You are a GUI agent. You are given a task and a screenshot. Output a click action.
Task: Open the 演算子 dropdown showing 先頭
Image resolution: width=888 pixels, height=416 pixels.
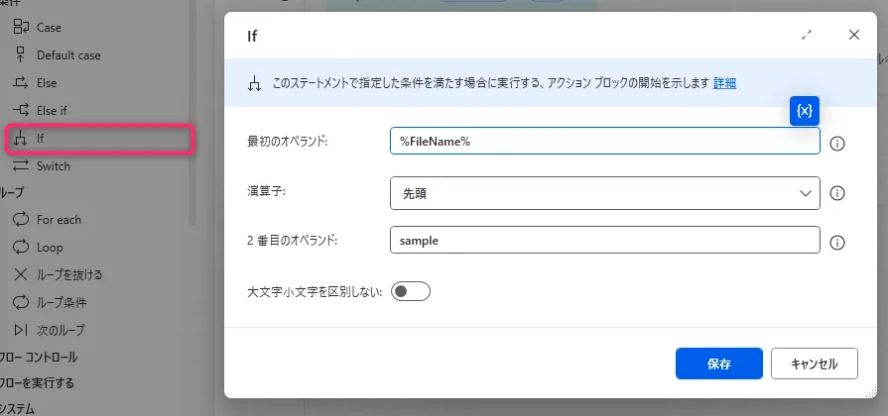coord(605,194)
